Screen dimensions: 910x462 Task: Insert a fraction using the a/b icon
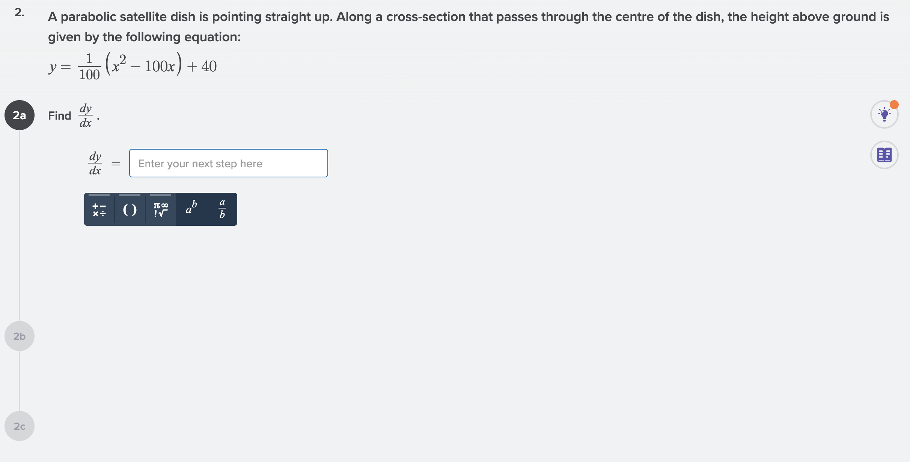tap(221, 209)
